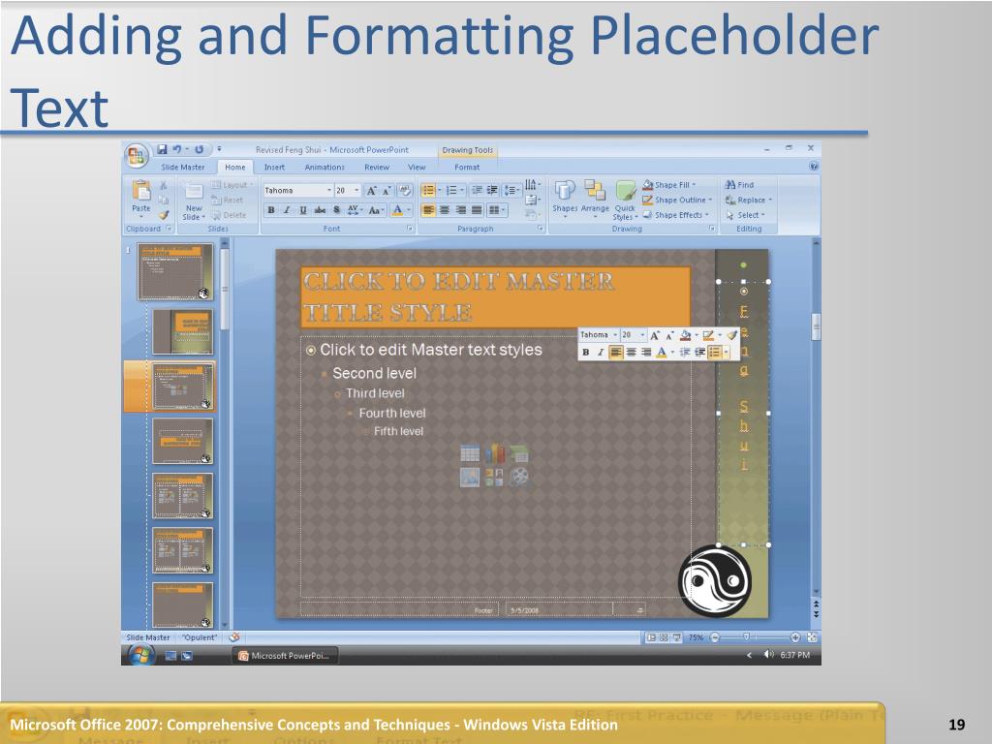Click the zoom in plus button
992x744 pixels.
coord(795,637)
